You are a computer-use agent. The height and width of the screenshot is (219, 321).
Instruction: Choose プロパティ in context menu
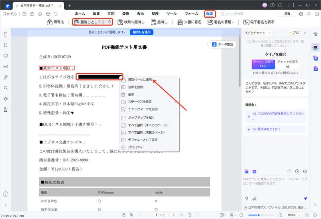tap(149, 147)
